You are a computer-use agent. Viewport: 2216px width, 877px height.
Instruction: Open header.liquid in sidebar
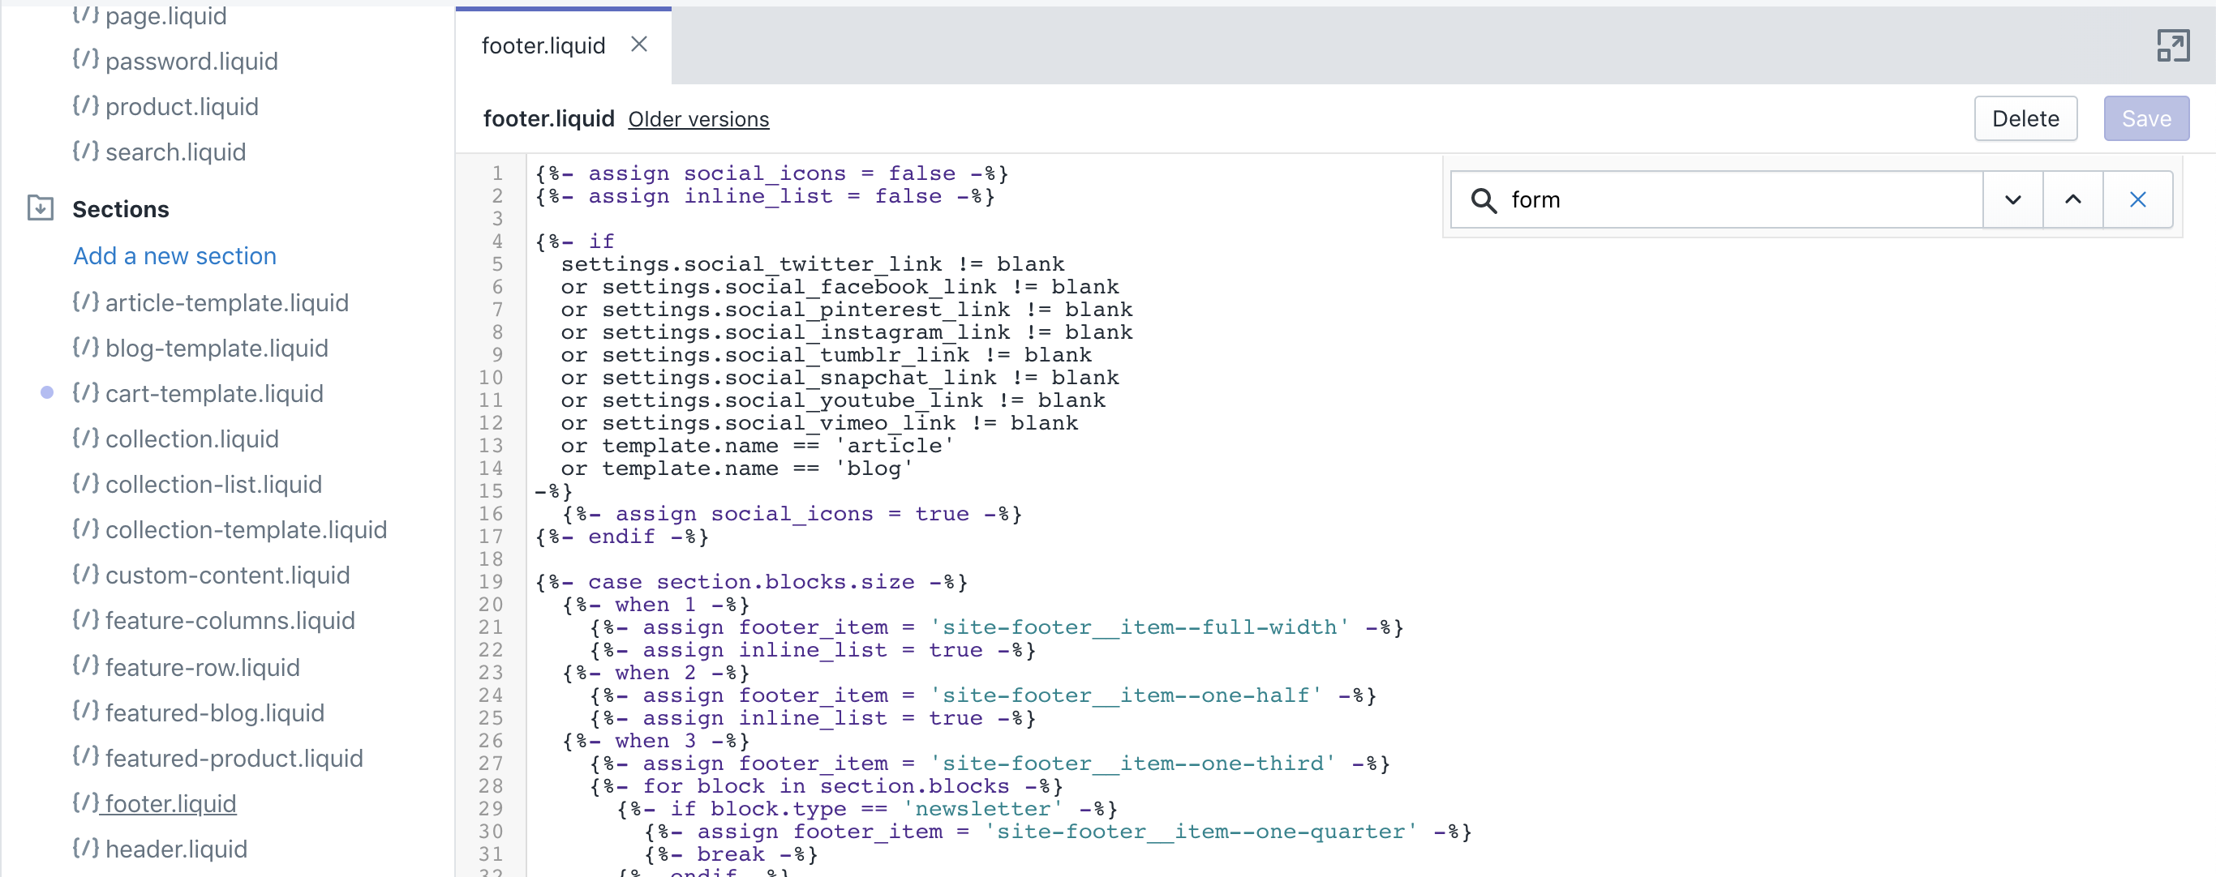click(x=176, y=849)
